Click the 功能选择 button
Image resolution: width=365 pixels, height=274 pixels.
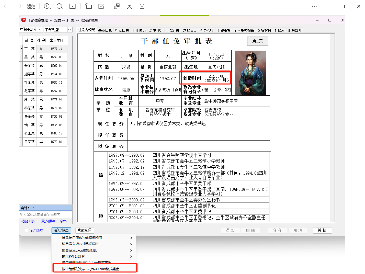[84, 231]
